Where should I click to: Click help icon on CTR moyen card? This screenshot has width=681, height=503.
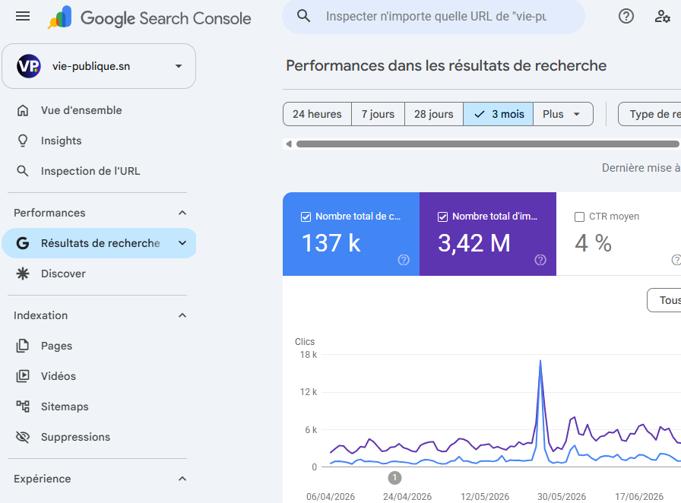676,260
